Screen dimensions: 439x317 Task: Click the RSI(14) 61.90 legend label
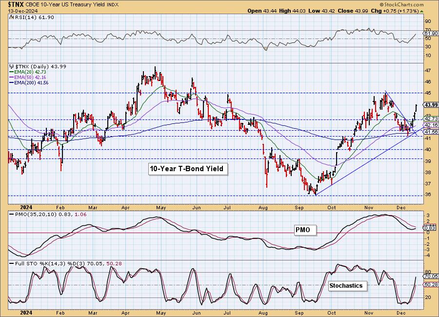pyautogui.click(x=34, y=18)
